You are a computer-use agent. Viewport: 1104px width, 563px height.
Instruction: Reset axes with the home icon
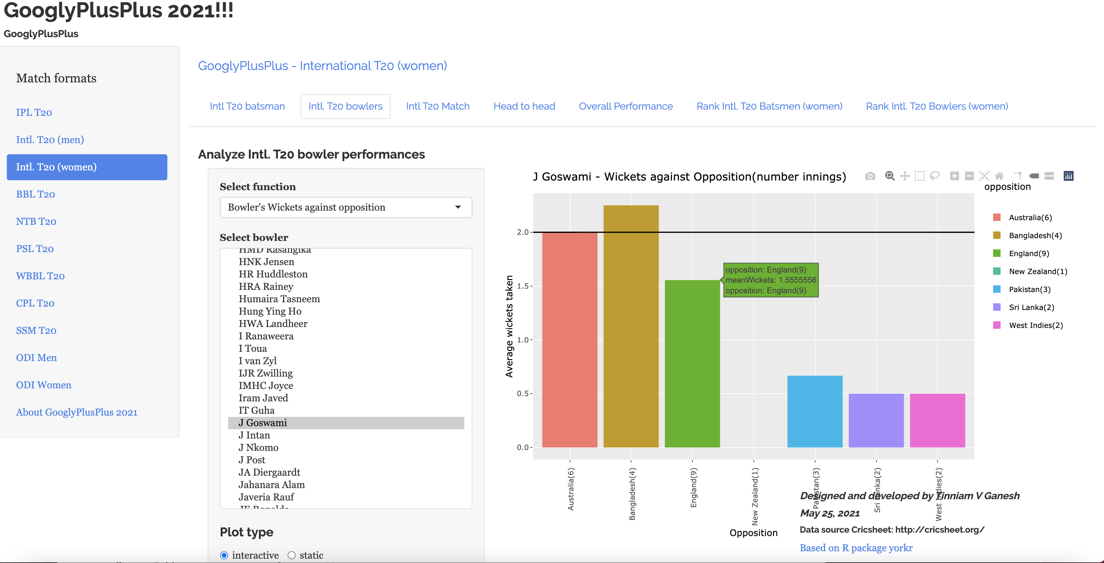[x=1000, y=176]
